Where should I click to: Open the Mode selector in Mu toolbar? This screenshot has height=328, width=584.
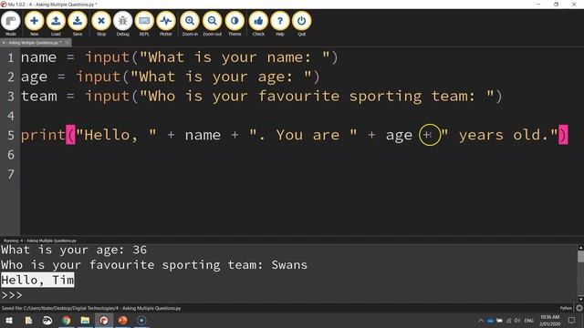tap(11, 24)
